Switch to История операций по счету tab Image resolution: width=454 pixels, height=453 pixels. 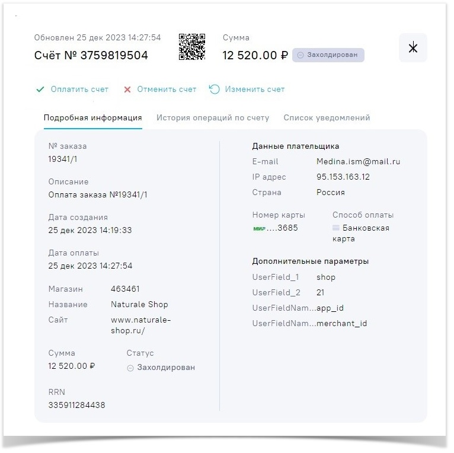tap(213, 117)
